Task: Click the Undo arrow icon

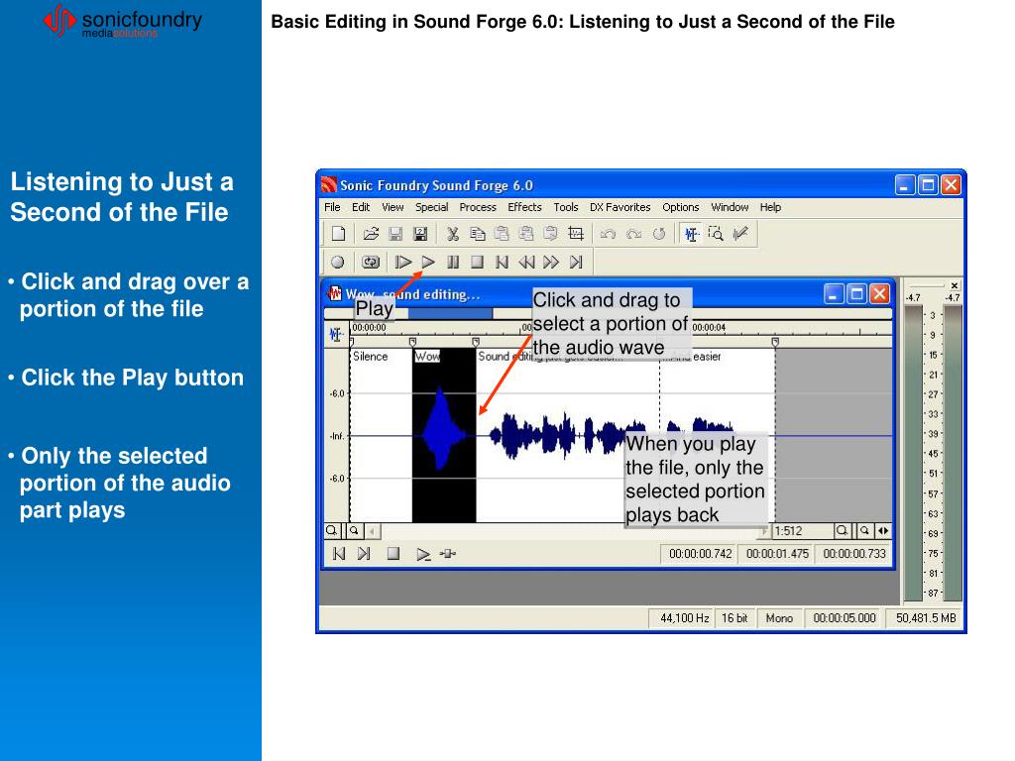Action: (608, 234)
